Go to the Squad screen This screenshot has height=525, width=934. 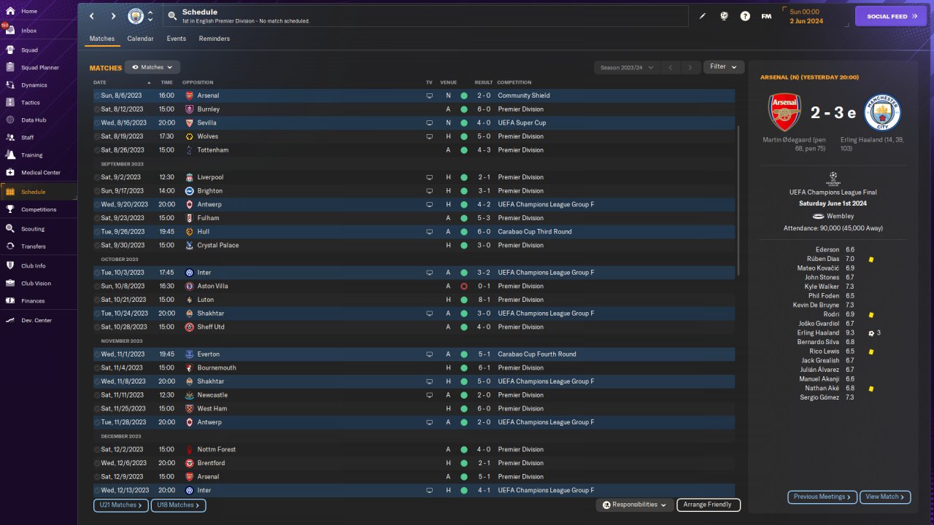[x=39, y=50]
